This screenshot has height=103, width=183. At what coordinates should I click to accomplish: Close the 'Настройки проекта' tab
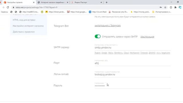click(34, 2)
